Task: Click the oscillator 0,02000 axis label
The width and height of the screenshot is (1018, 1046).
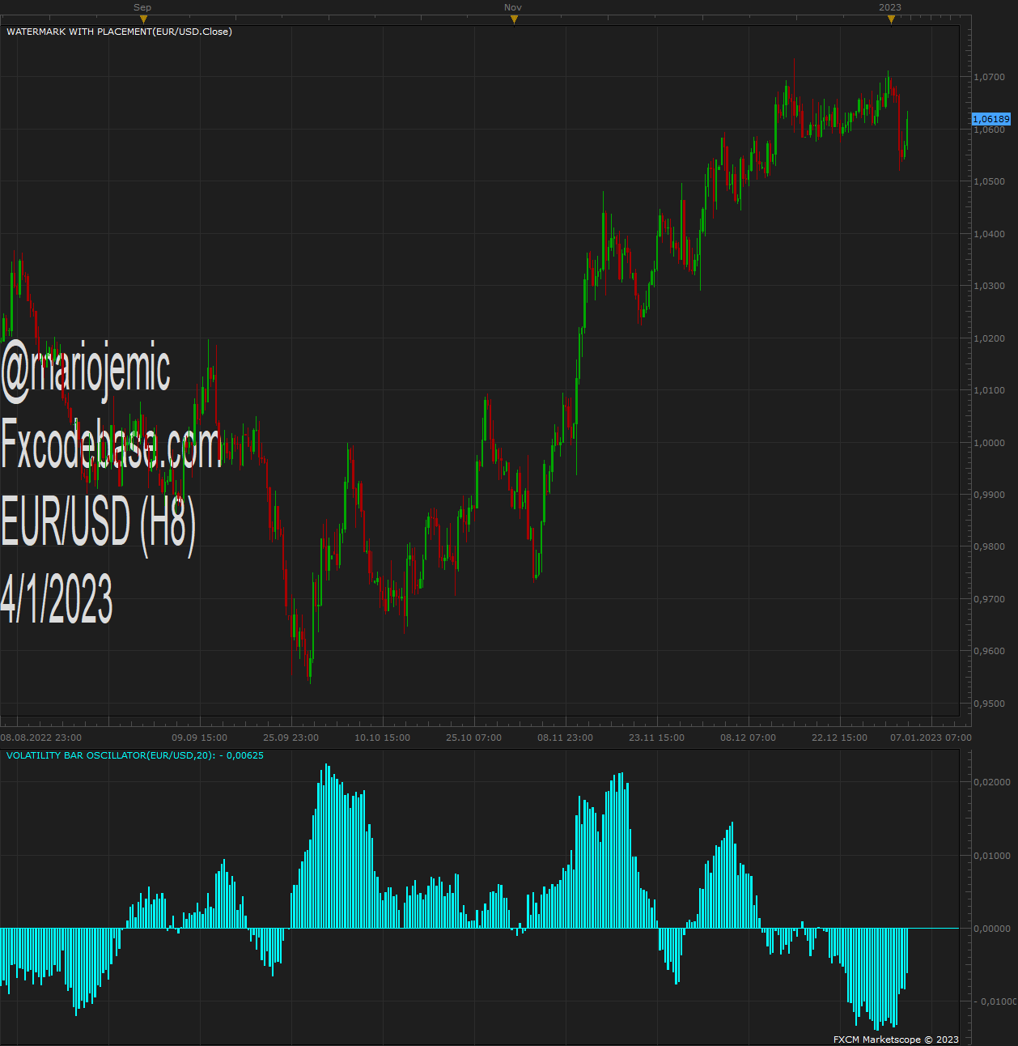Action: [x=992, y=782]
